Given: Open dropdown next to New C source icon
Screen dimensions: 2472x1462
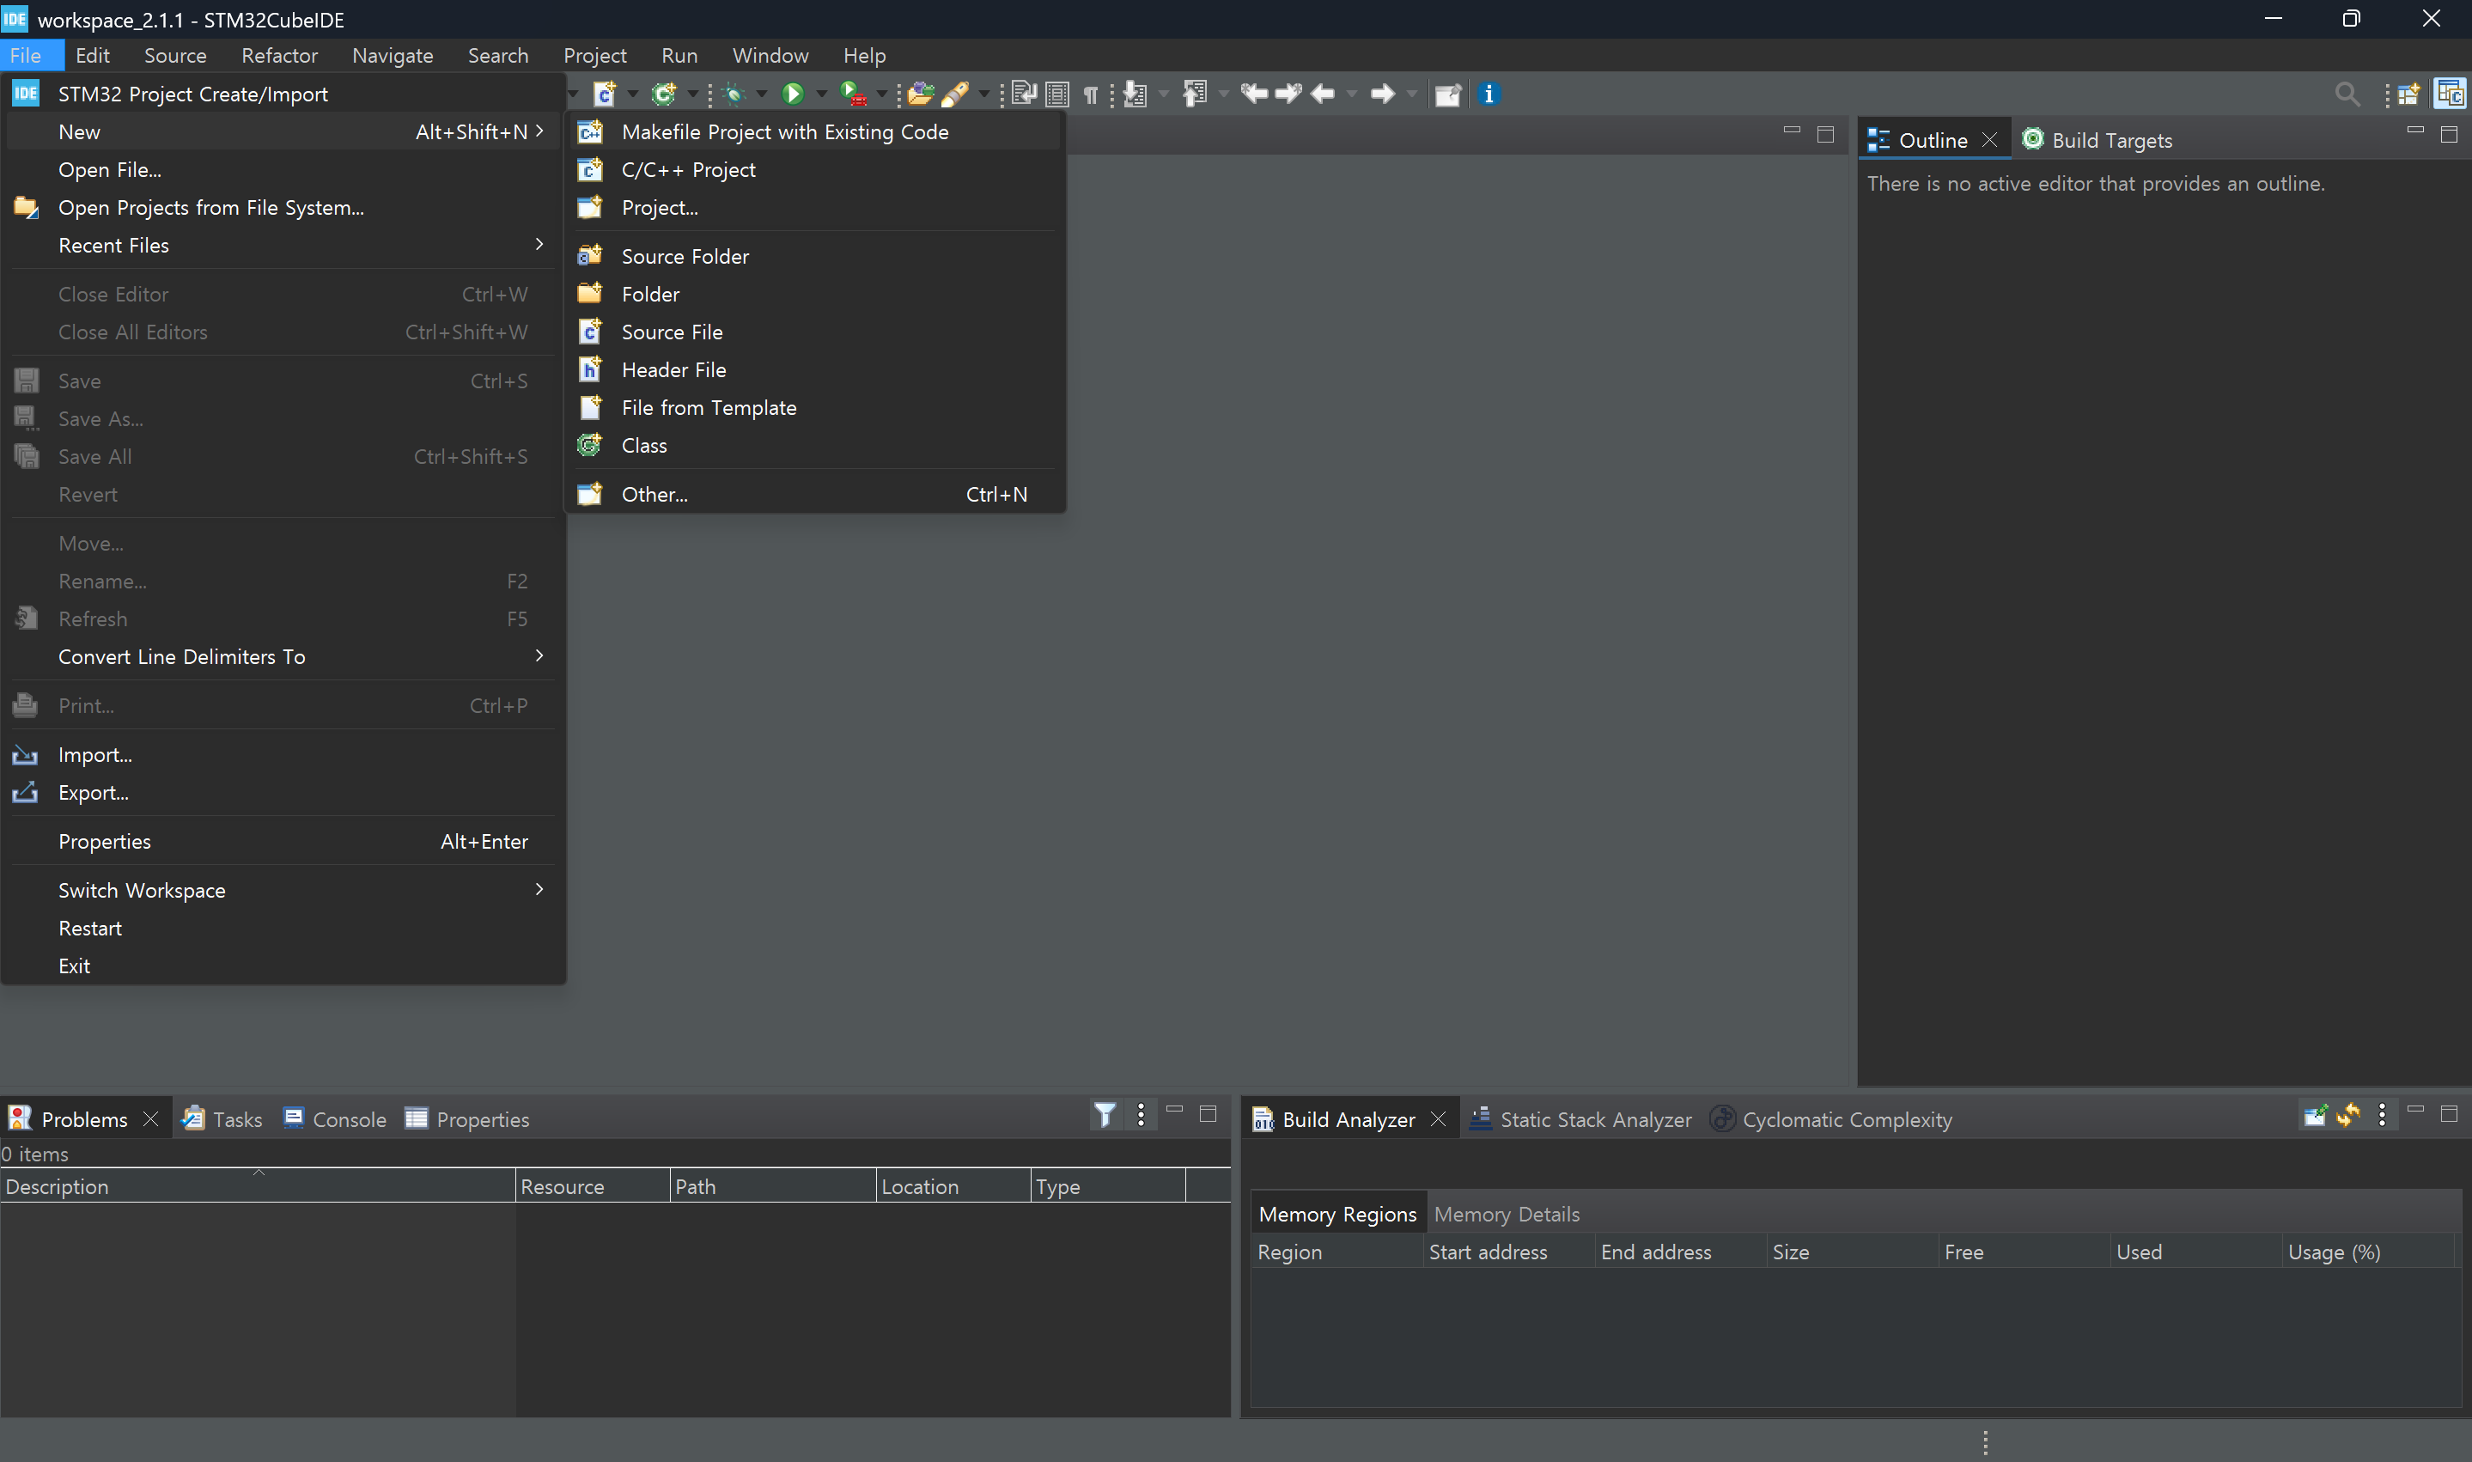Looking at the screenshot, I should point(632,94).
